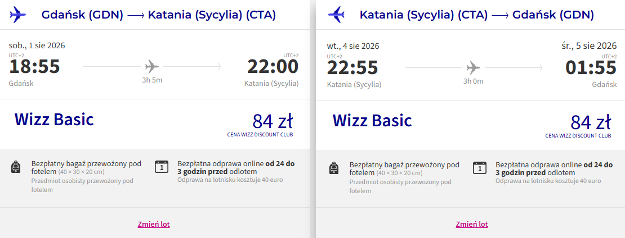Click the 18:55 departure time

34,67
